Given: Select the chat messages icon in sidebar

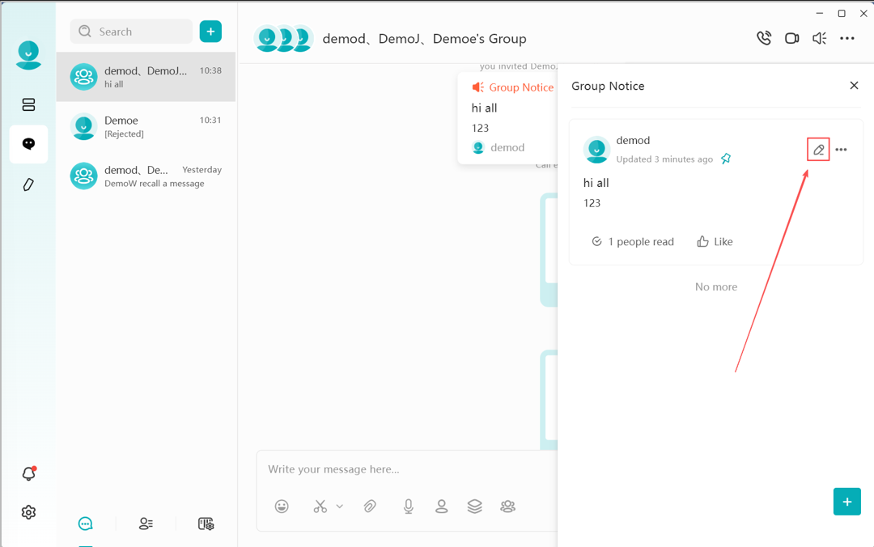Looking at the screenshot, I should [28, 144].
